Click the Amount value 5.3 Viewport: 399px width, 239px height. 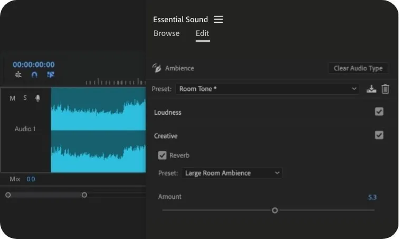pyautogui.click(x=372, y=197)
